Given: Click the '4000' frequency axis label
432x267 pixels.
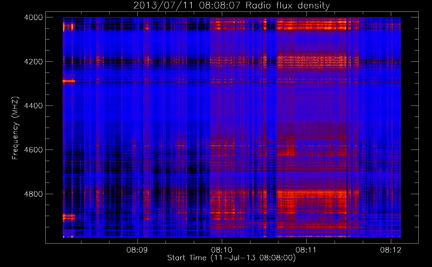Looking at the screenshot, I should (x=33, y=17).
